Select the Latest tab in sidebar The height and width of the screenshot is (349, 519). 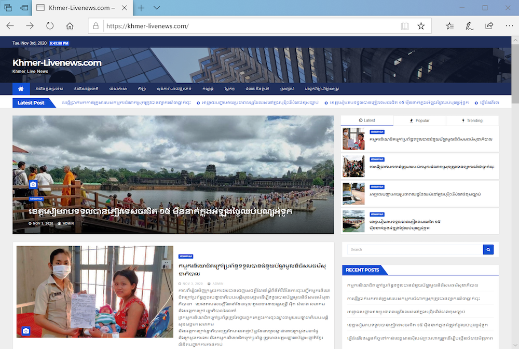point(367,120)
